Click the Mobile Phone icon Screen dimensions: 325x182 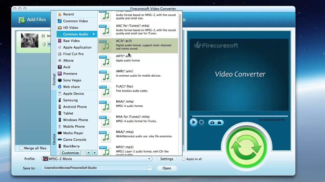coord(60,126)
